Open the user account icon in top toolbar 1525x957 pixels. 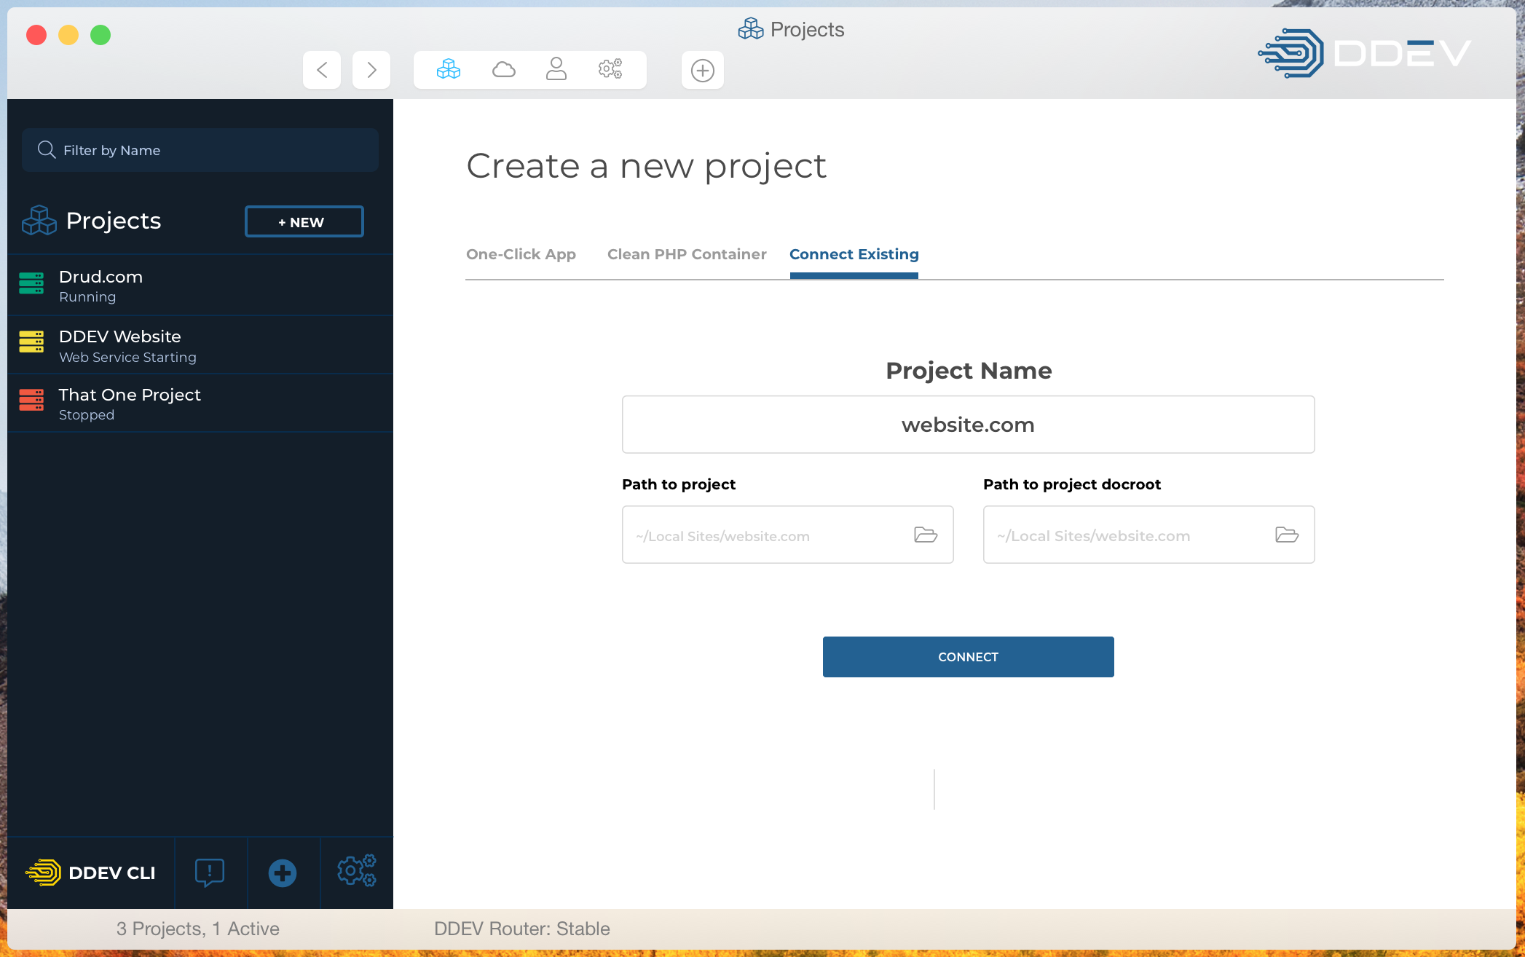(556, 69)
